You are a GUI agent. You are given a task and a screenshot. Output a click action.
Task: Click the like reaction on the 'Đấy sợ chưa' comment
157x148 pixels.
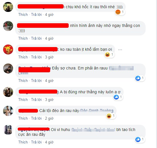[x=138, y=78]
